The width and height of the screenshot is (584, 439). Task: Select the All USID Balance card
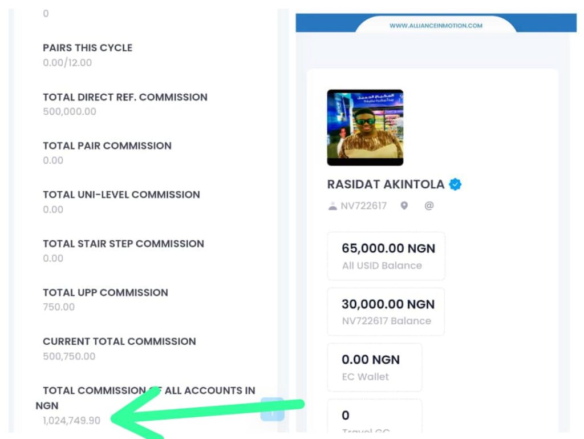point(386,256)
